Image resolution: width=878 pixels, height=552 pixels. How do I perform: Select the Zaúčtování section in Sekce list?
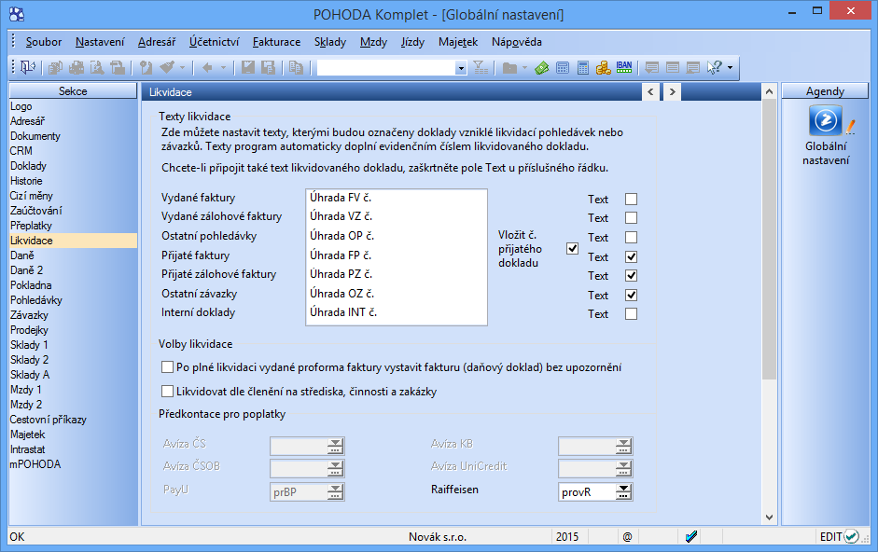(x=73, y=211)
